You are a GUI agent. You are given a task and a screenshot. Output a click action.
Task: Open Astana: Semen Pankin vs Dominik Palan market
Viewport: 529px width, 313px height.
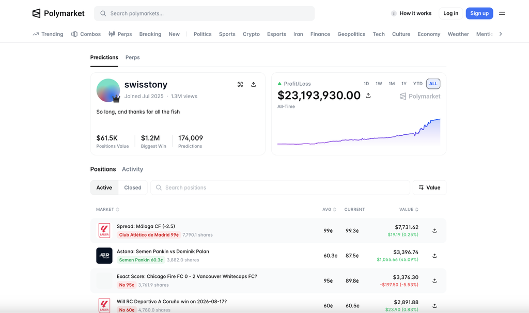point(163,251)
